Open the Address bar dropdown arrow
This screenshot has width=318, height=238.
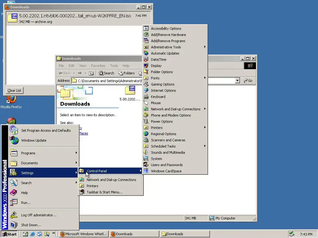238,81
